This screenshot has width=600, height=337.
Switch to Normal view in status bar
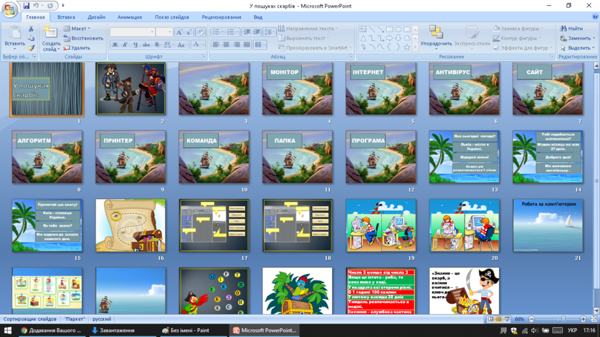pyautogui.click(x=491, y=319)
